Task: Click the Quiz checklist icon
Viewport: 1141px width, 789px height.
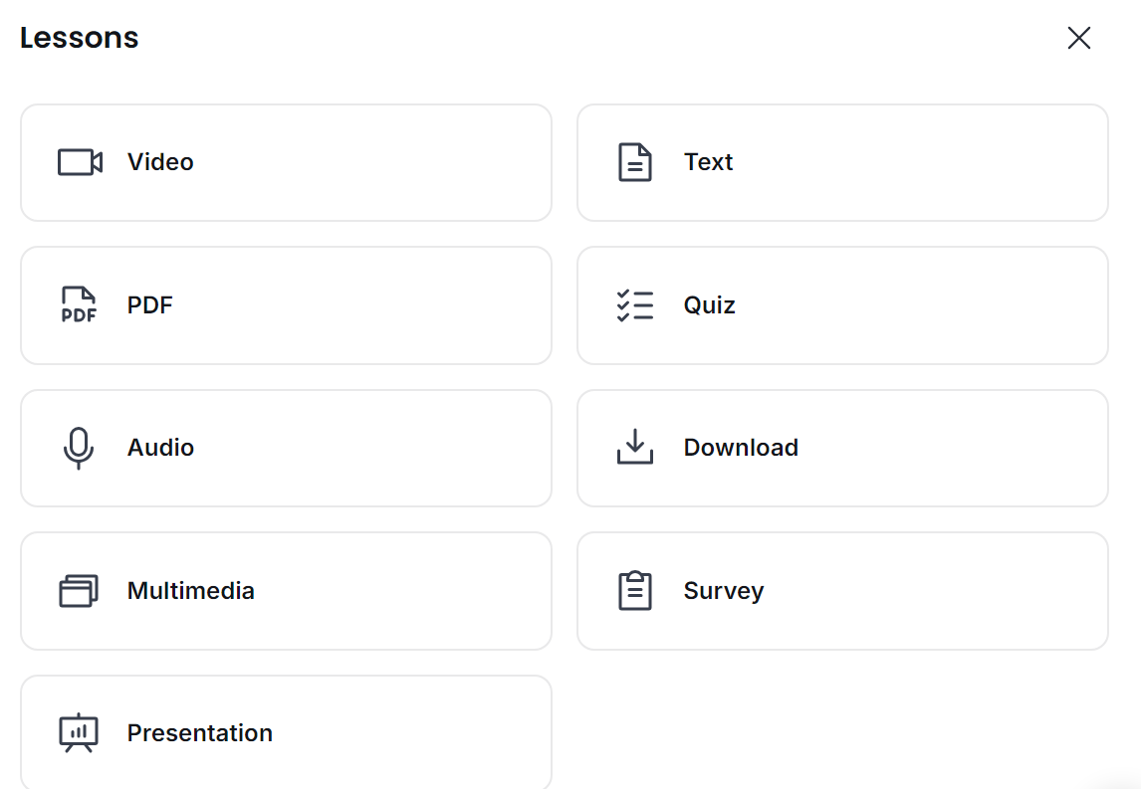Action: point(634,304)
